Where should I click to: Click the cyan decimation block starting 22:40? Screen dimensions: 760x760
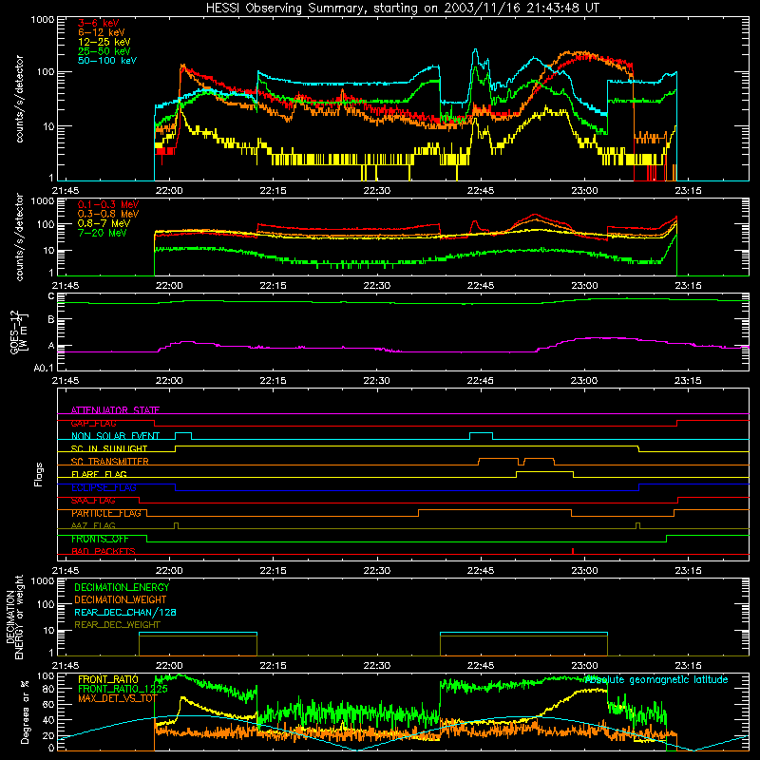click(x=523, y=633)
